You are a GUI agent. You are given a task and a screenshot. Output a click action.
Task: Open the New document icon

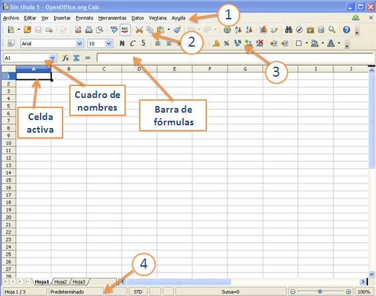11,29
